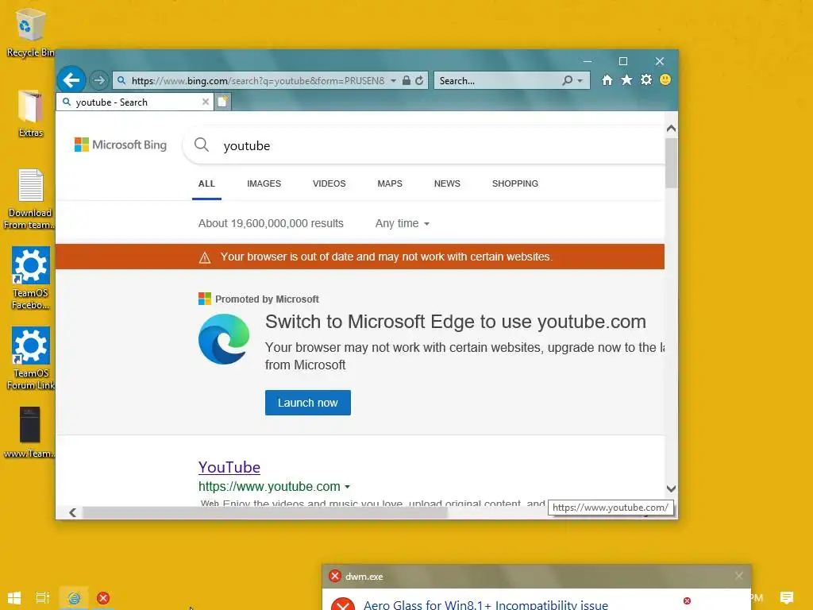Switch to the MAPS tab
Viewport: 813px width, 610px height.
point(390,183)
